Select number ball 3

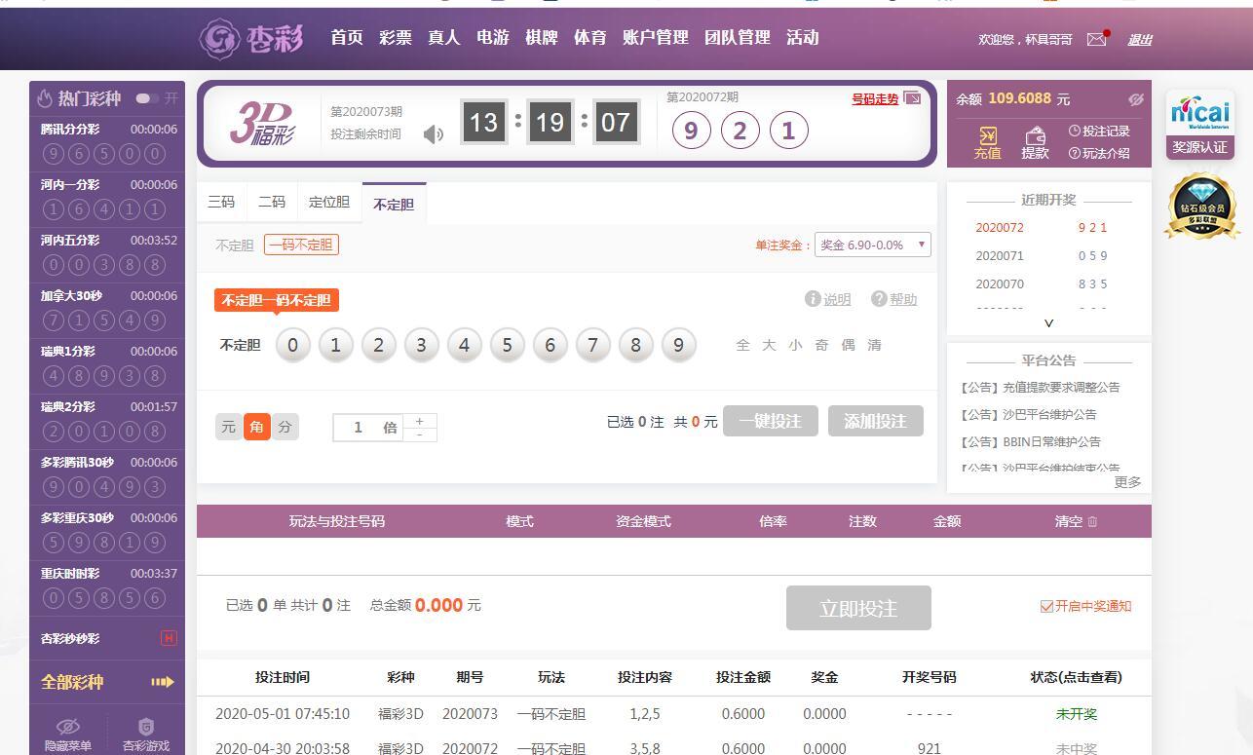click(422, 345)
